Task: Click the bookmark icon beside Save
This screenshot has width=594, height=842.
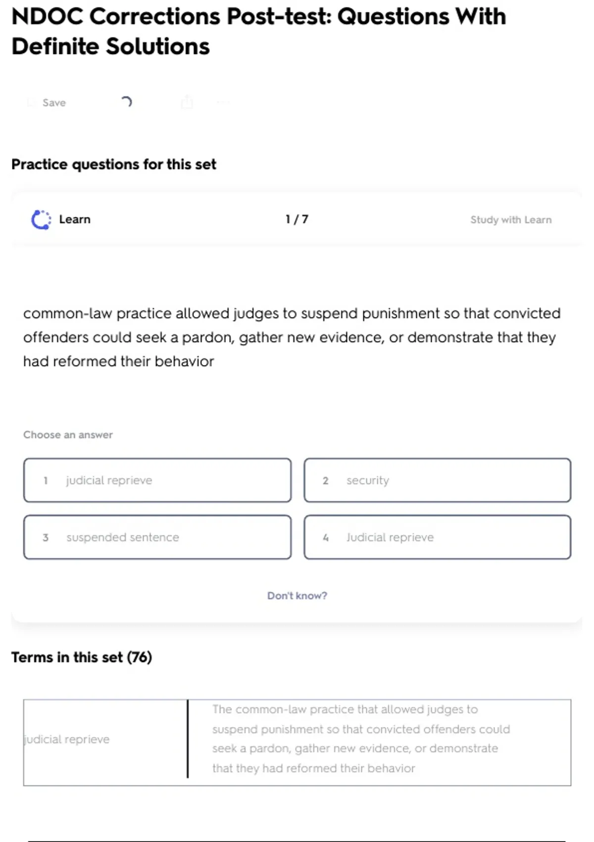Action: [31, 103]
